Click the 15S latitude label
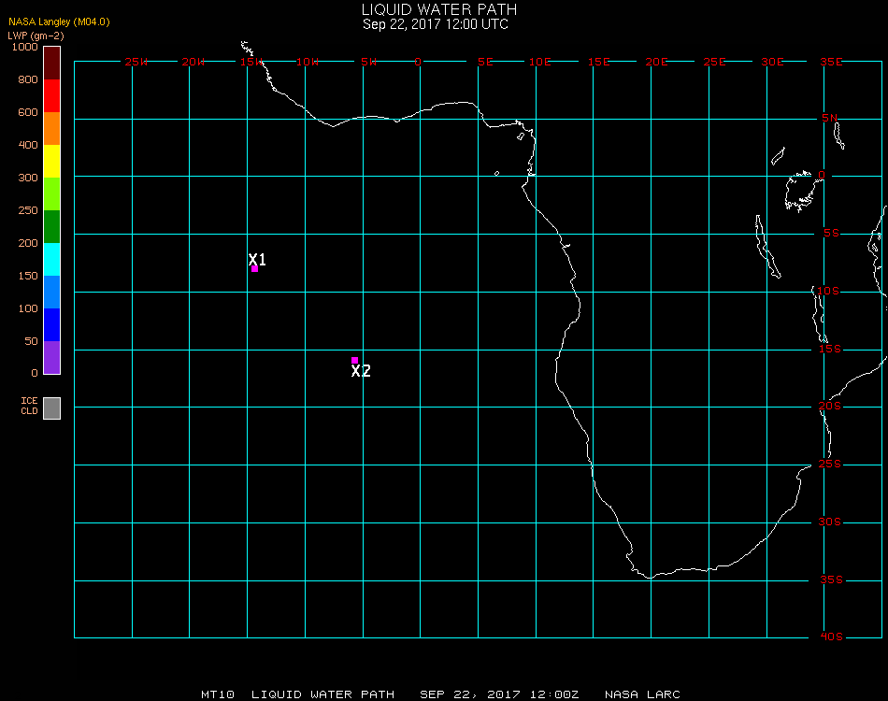The width and height of the screenshot is (888, 701). pos(830,349)
